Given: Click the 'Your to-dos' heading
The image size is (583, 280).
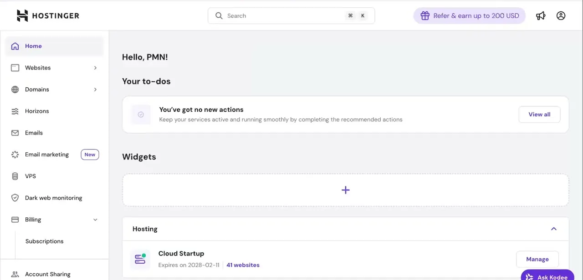Looking at the screenshot, I should point(146,81).
